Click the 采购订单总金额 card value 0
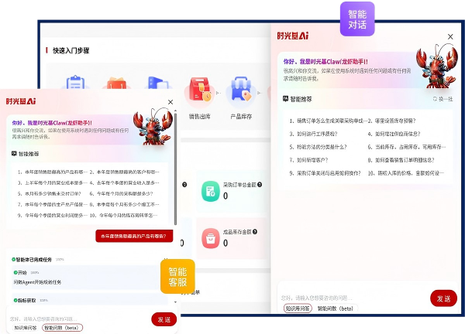 [226, 196]
